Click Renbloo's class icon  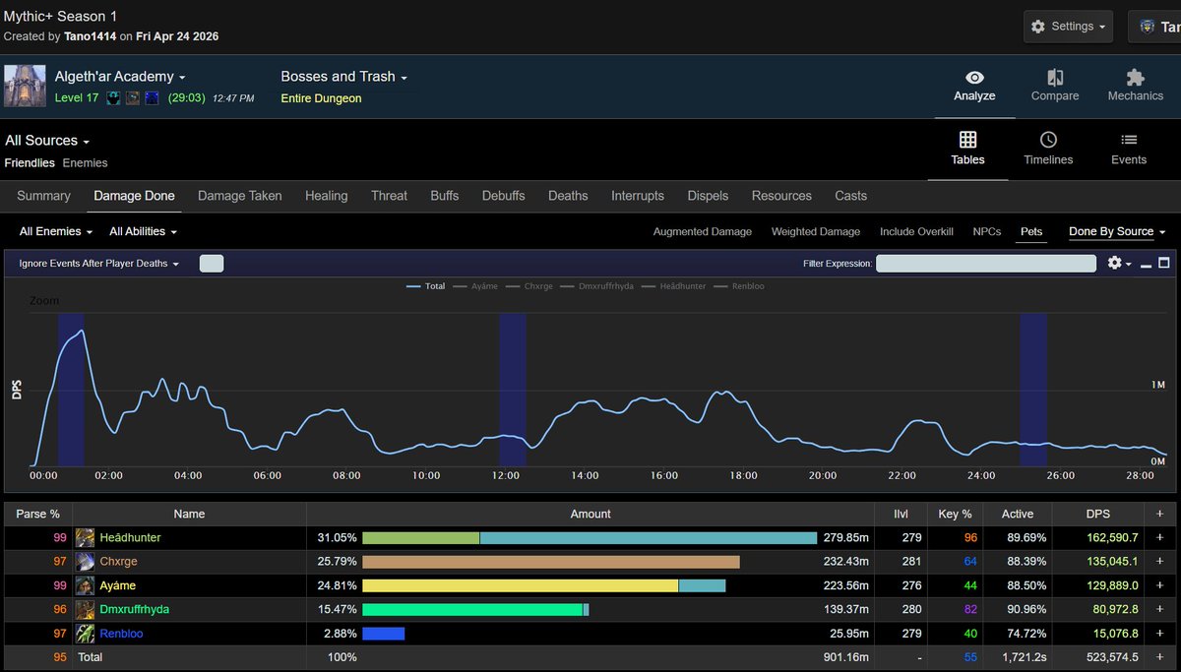click(x=86, y=634)
